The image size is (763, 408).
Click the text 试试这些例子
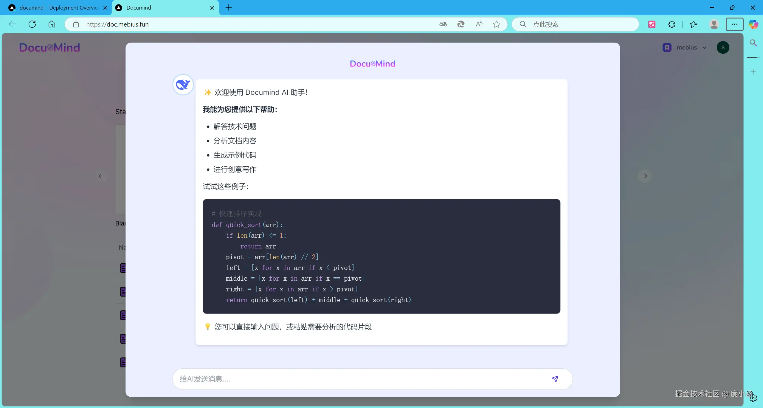tap(226, 186)
